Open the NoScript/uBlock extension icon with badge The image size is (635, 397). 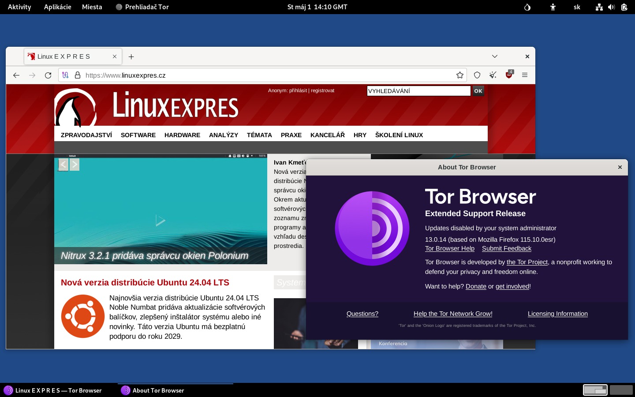509,75
